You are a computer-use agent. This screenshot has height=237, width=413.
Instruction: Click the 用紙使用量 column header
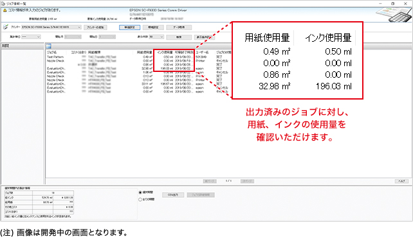144,52
